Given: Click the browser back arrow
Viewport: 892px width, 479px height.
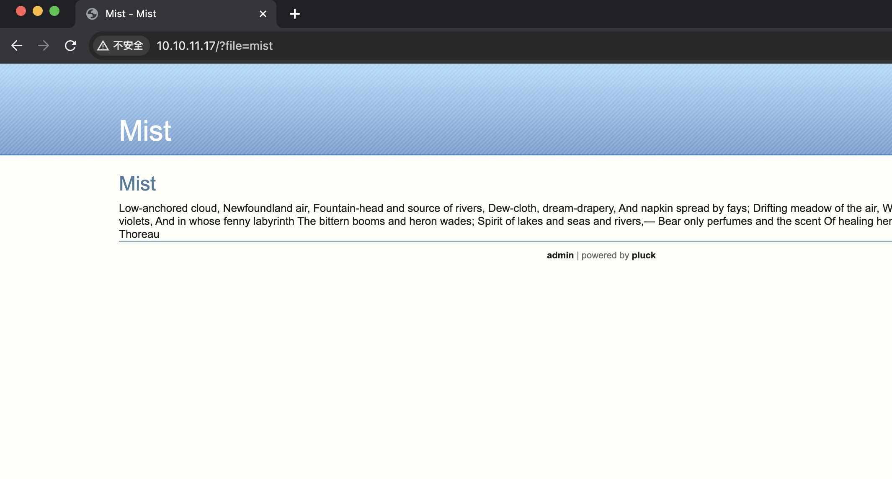Looking at the screenshot, I should 17,46.
